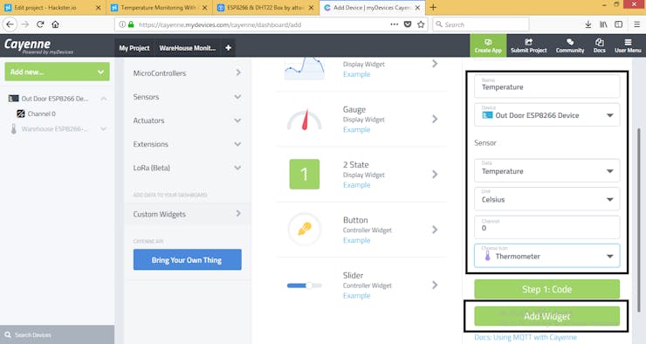Click Bring Your Own Thing button
Image resolution: width=646 pixels, height=344 pixels.
click(x=188, y=259)
